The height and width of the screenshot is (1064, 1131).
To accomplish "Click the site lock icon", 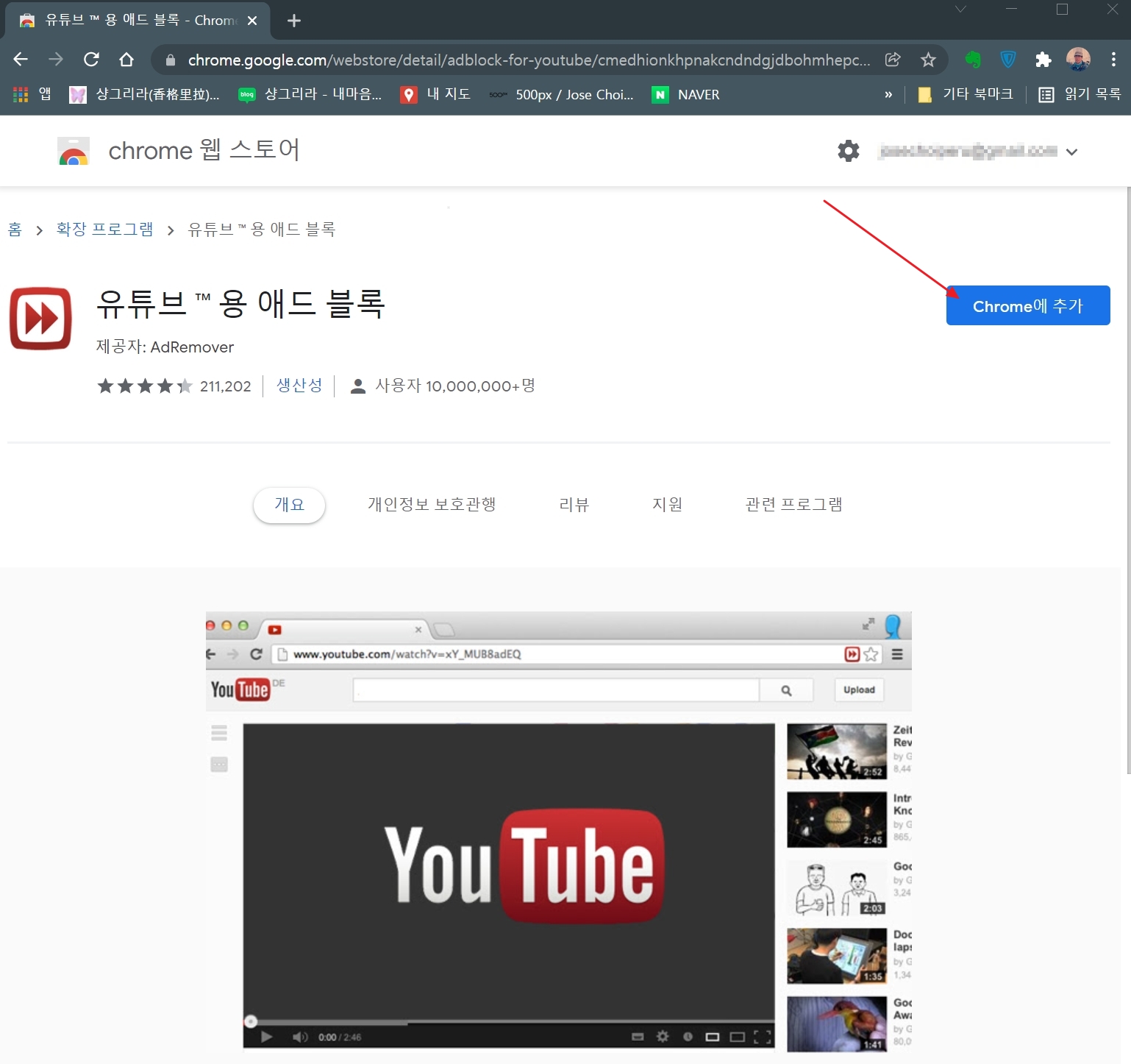I will coord(171,60).
